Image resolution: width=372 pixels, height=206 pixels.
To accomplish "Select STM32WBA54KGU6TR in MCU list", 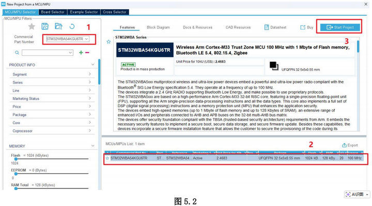I will coord(129,158).
